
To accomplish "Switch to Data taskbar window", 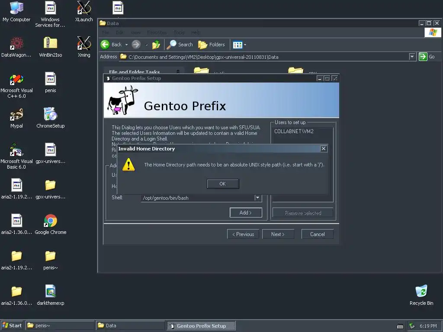I will tap(130, 326).
